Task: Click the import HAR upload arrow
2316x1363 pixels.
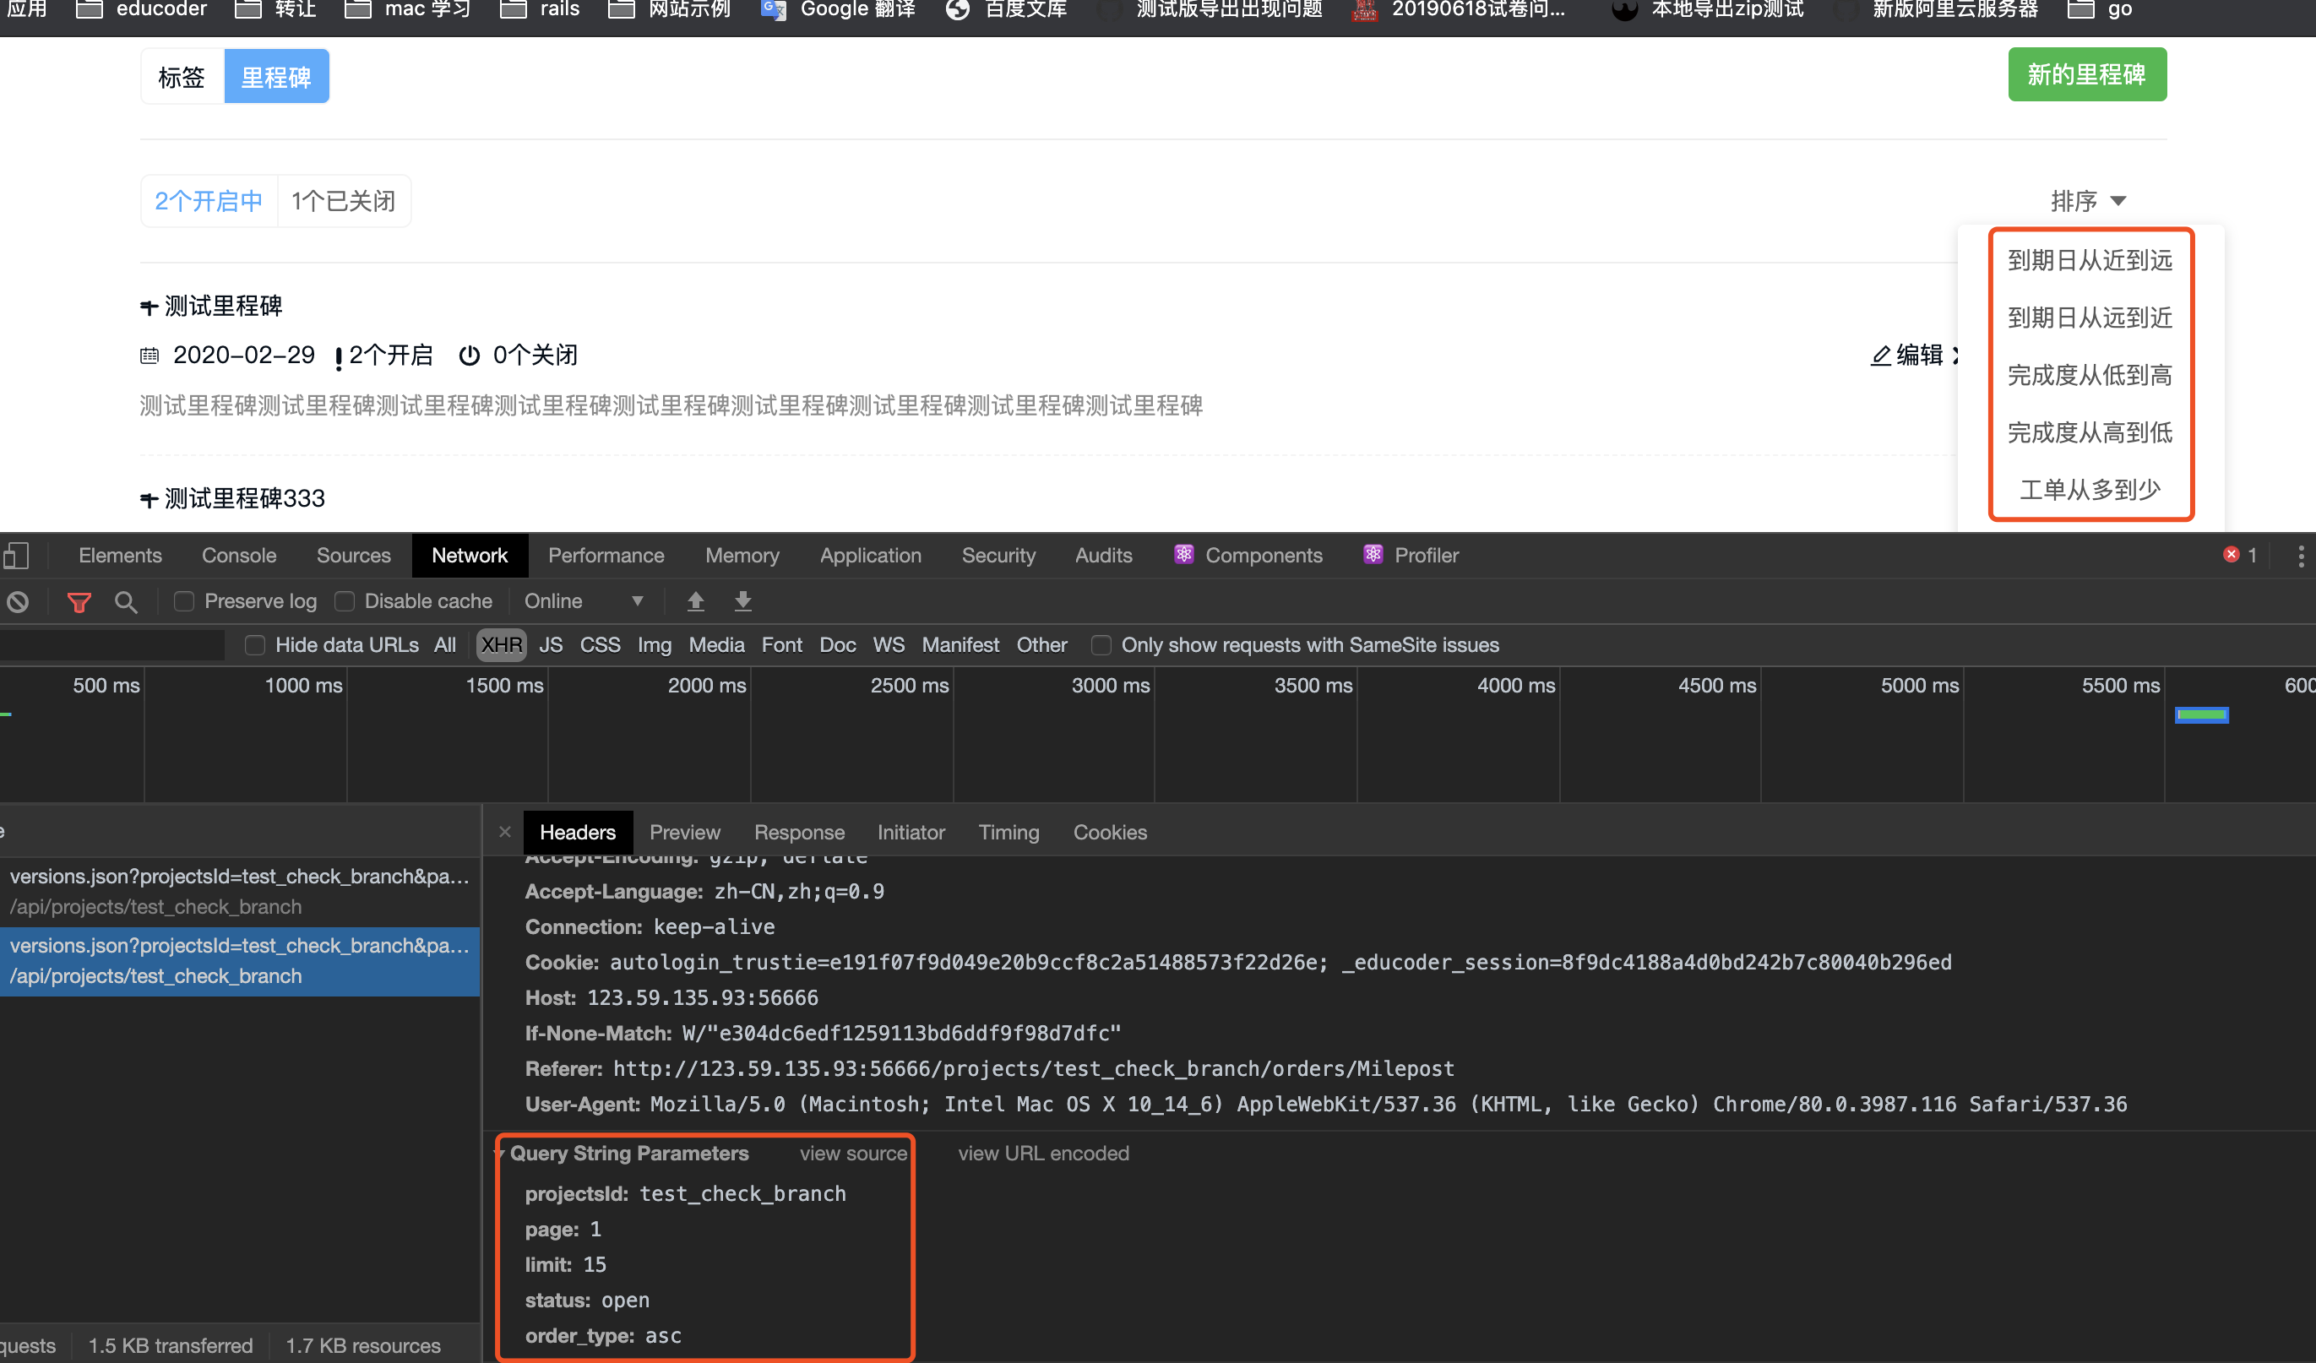Action: (696, 601)
